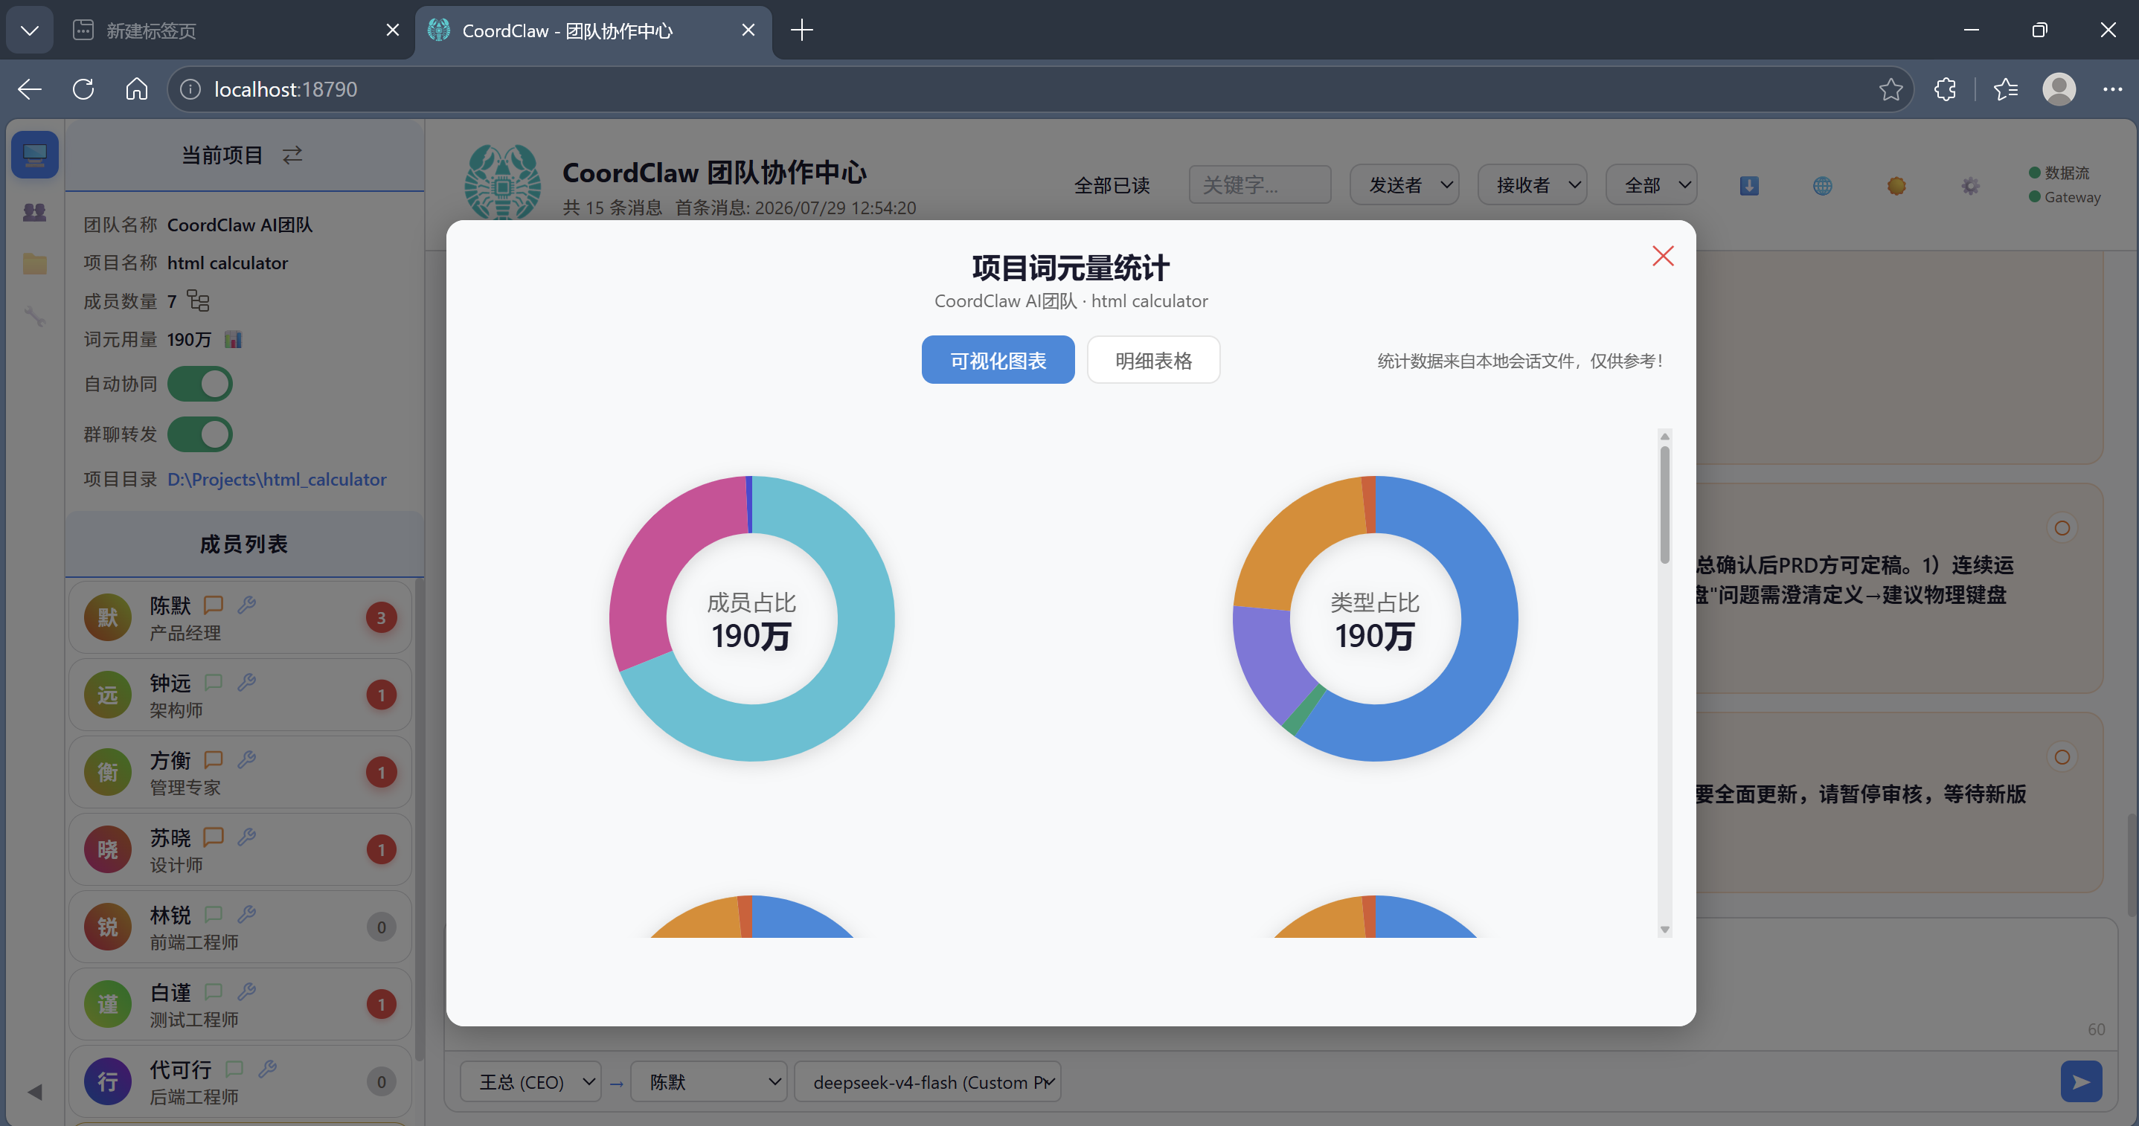Open the browser extensions puzzle icon
The height and width of the screenshot is (1126, 2139).
point(1945,89)
